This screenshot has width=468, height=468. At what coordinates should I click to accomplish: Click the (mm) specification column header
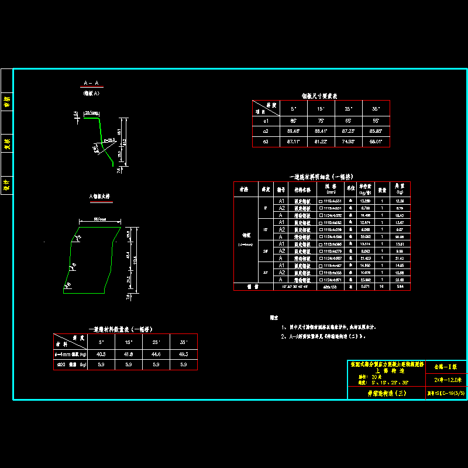click(x=331, y=192)
